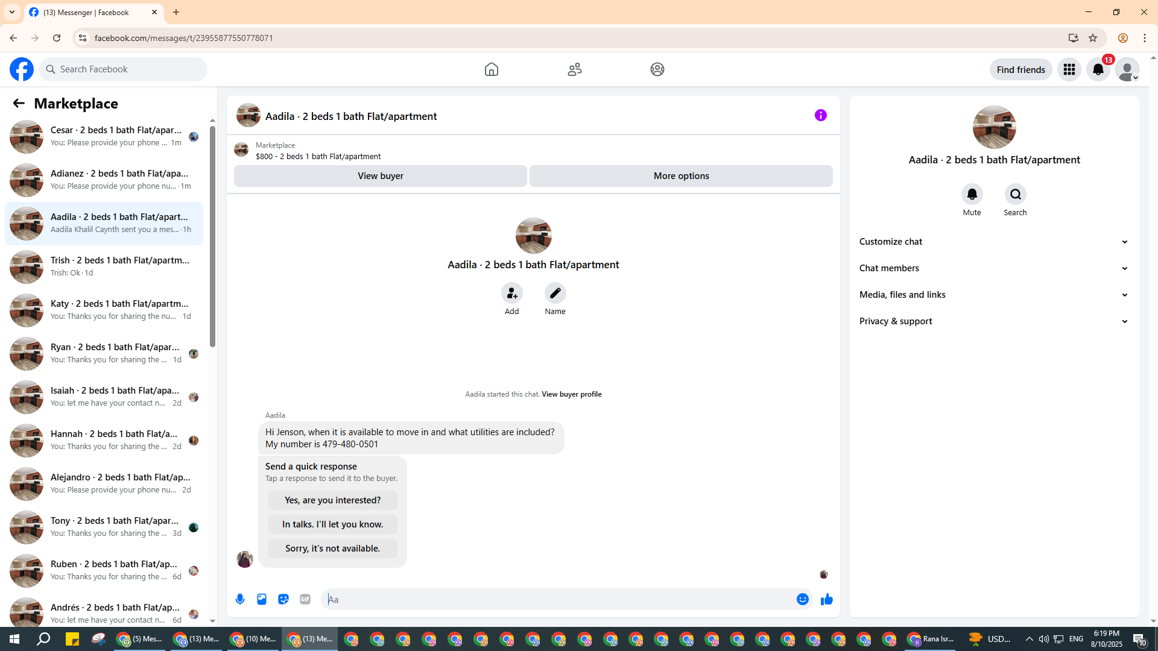Send quick response 'Sorry, it's not available.'

[x=332, y=549]
